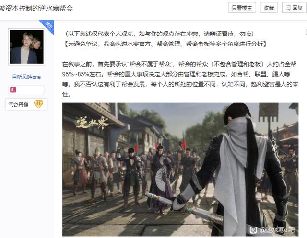Screen dimensions: 307x238
Task: Click the paragraph beginning 在叙事之前
Action: pos(180,79)
